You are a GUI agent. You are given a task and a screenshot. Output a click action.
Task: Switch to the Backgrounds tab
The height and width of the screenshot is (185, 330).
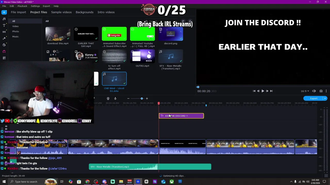pyautogui.click(x=85, y=12)
